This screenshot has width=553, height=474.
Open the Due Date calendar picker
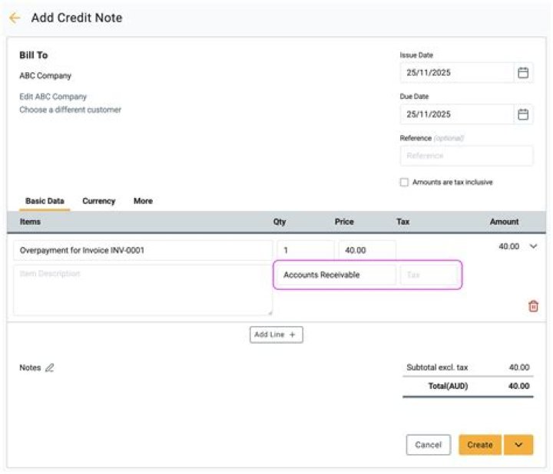click(x=523, y=114)
